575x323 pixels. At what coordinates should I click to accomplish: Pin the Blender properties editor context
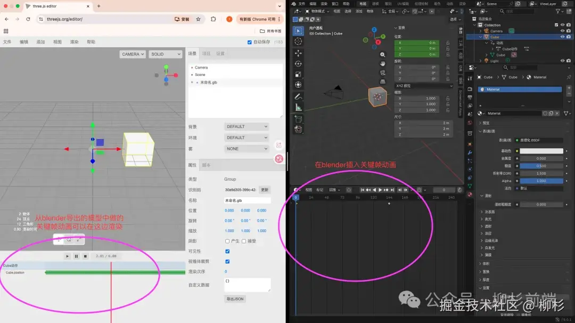tap(569, 77)
